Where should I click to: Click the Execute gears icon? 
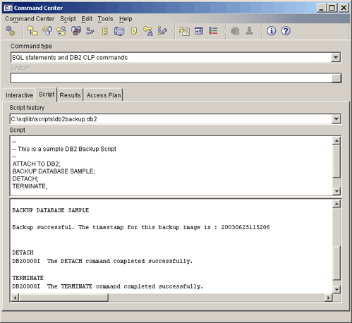pyautogui.click(x=11, y=31)
